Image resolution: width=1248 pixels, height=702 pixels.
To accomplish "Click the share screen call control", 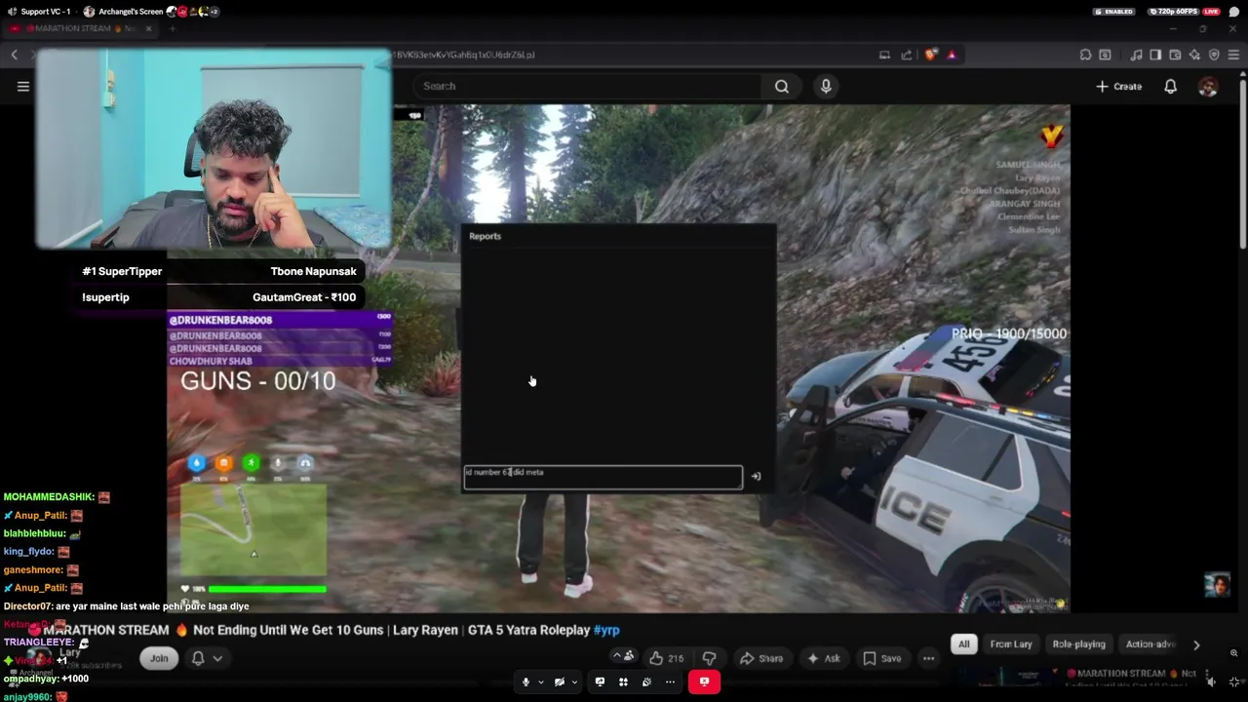I will click(600, 682).
